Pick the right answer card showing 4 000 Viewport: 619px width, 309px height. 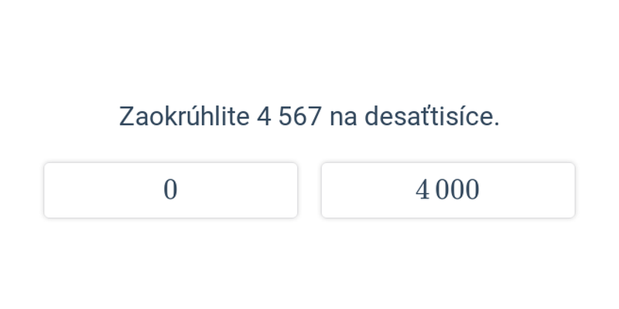pos(448,190)
